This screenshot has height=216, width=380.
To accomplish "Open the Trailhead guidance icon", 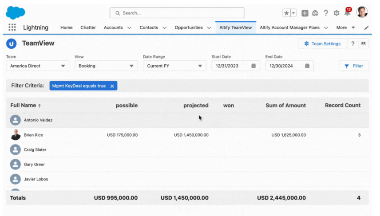I will click(x=315, y=13).
